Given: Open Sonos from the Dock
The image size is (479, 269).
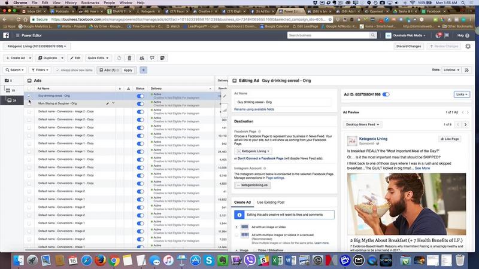Looking at the screenshot, I should click(x=386, y=261).
